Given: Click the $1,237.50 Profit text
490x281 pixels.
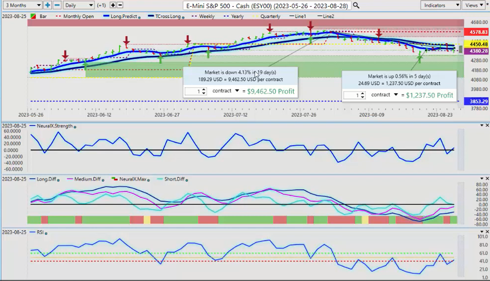Looking at the screenshot, I should pos(430,95).
